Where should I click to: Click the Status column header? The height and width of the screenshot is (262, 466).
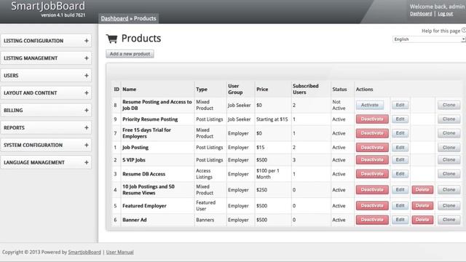339,89
